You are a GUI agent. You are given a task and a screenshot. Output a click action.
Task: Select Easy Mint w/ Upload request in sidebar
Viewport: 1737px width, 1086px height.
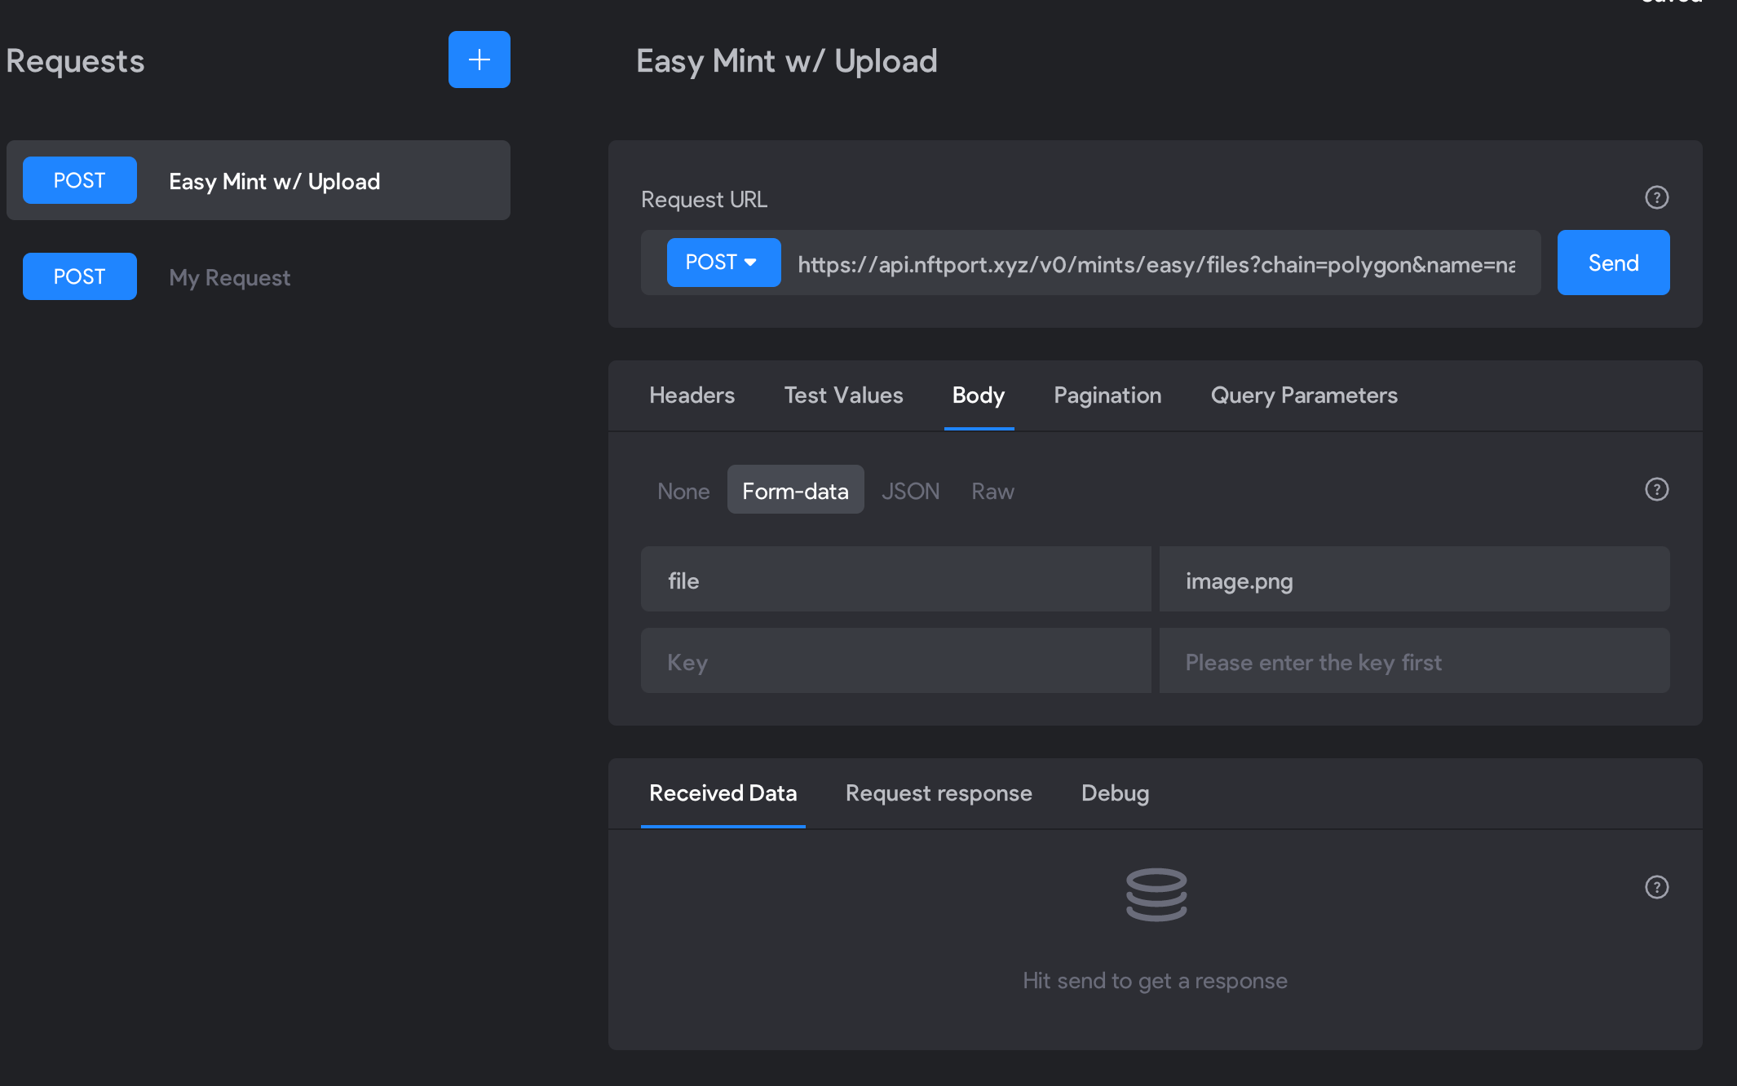(259, 180)
